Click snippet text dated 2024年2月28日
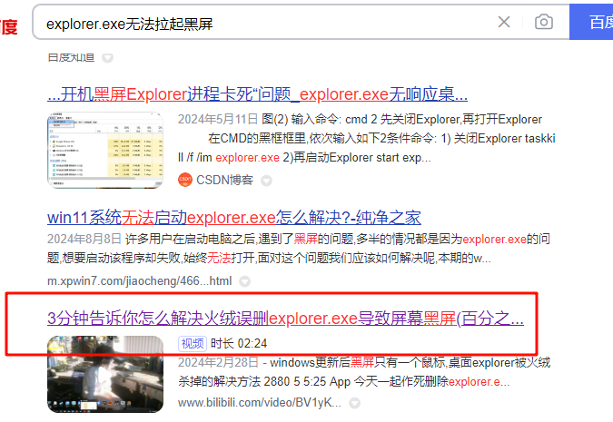 364,371
